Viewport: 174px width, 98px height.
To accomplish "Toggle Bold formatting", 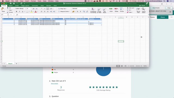I will [x=17, y=11].
